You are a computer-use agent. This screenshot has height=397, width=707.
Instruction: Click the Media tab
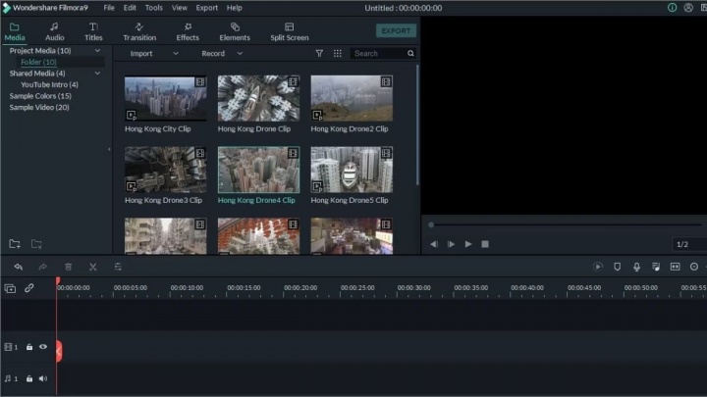tap(15, 32)
